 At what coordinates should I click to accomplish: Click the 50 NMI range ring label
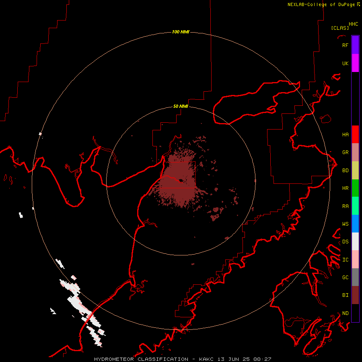pyautogui.click(x=181, y=106)
